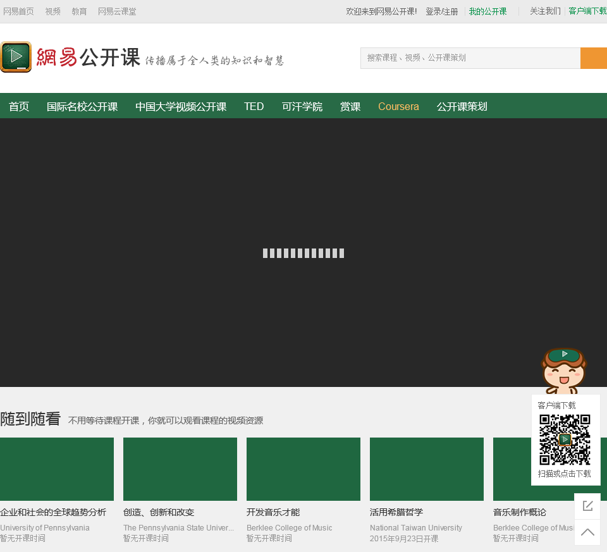Open thumbnail for 创造、创新和改变
This screenshot has height=552, width=607.
[180, 469]
